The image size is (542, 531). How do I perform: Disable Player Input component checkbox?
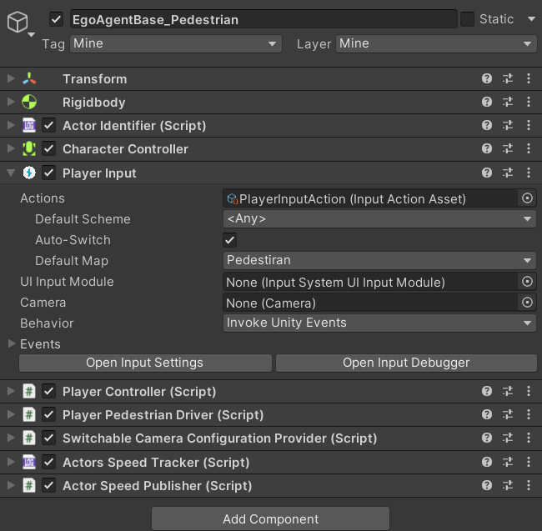tap(48, 173)
